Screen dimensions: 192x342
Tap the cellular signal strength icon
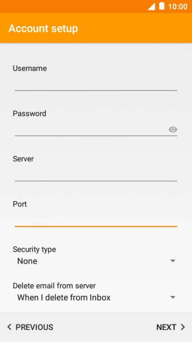click(151, 6)
